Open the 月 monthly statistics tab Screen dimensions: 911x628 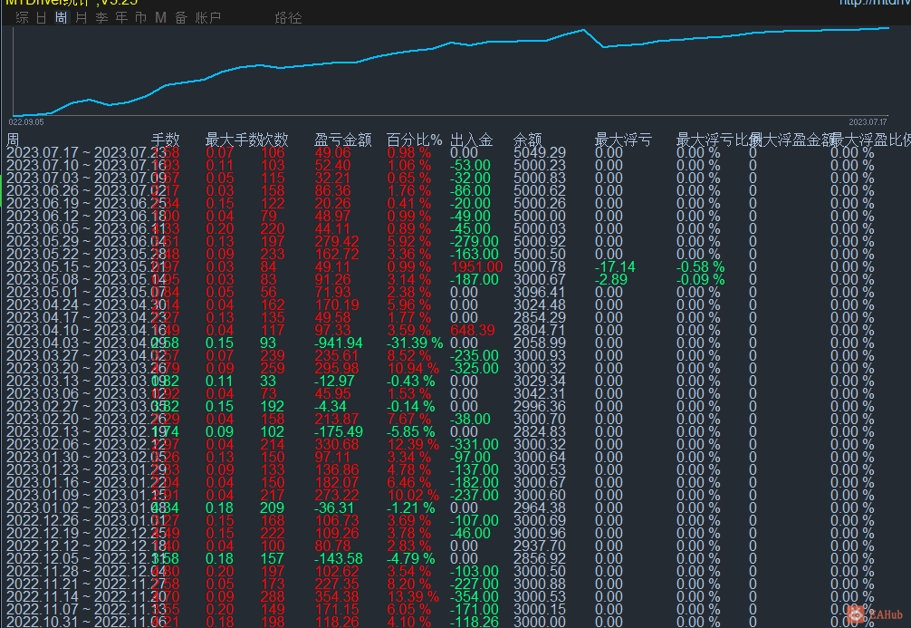(81, 17)
